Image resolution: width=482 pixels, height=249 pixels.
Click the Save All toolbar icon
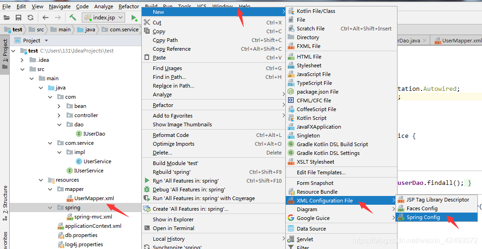(18, 18)
